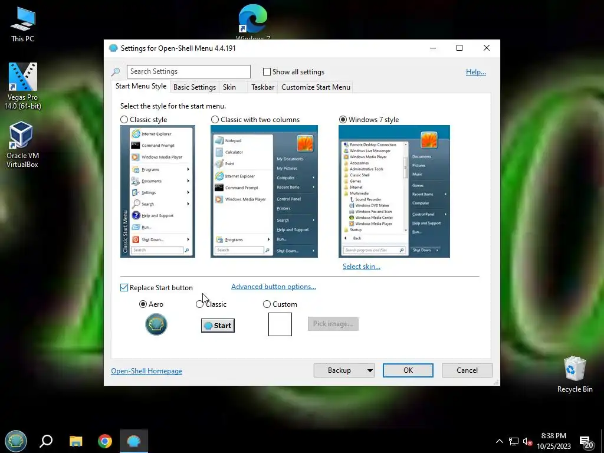
Task: Uncheck Replace Start button
Action: click(124, 288)
